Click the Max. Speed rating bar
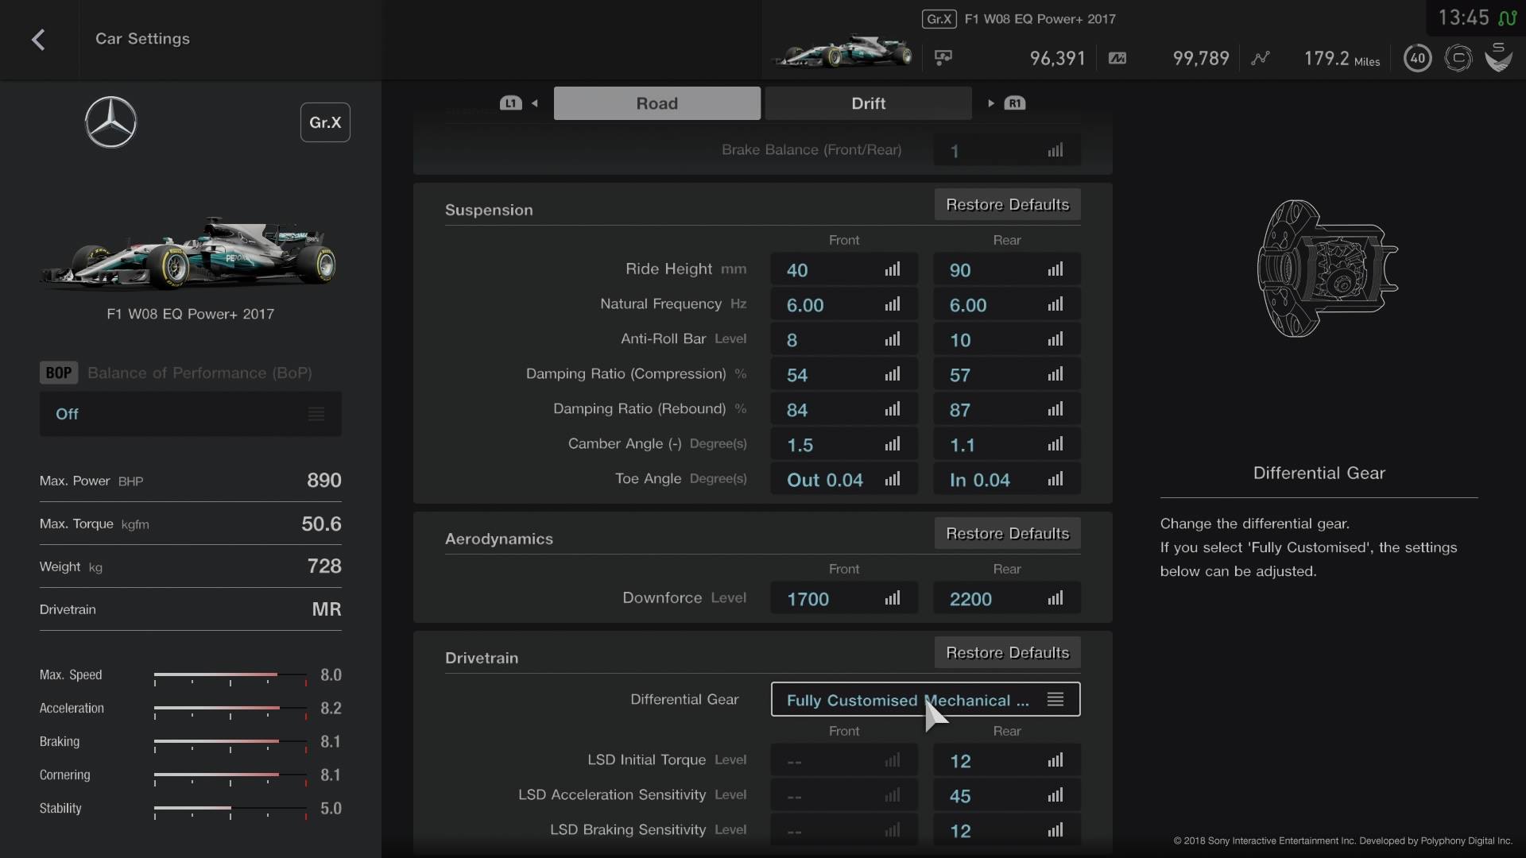Screen dimensions: 1526x858 tap(230, 677)
